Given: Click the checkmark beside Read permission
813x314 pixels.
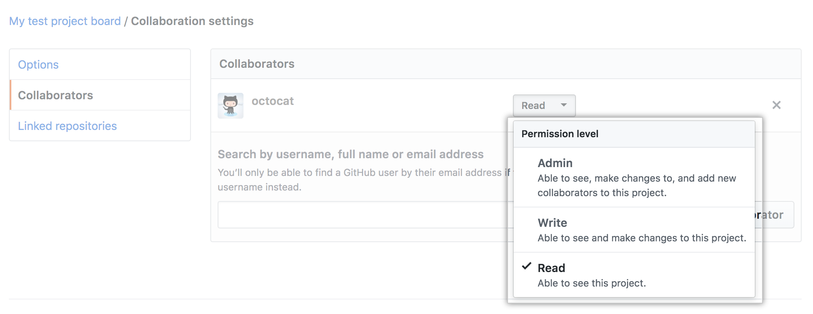Looking at the screenshot, I should click(526, 266).
